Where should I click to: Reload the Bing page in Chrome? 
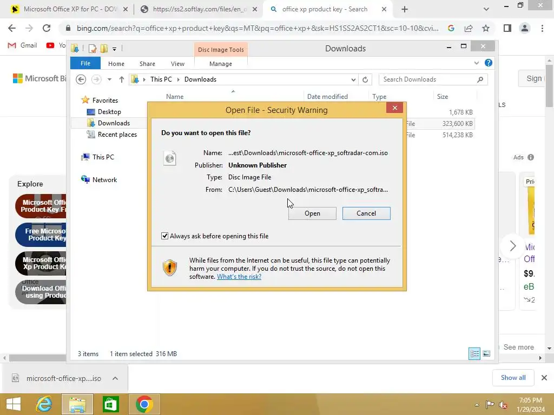coord(47,28)
